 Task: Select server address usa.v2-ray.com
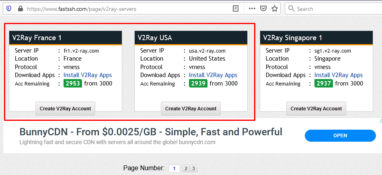click(207, 51)
